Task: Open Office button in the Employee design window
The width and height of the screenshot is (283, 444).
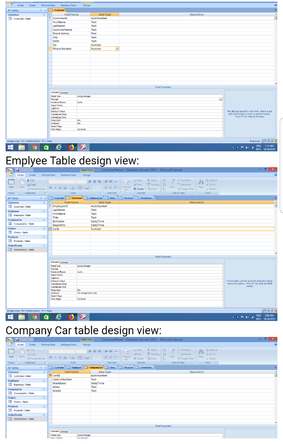Action: pos(10,171)
